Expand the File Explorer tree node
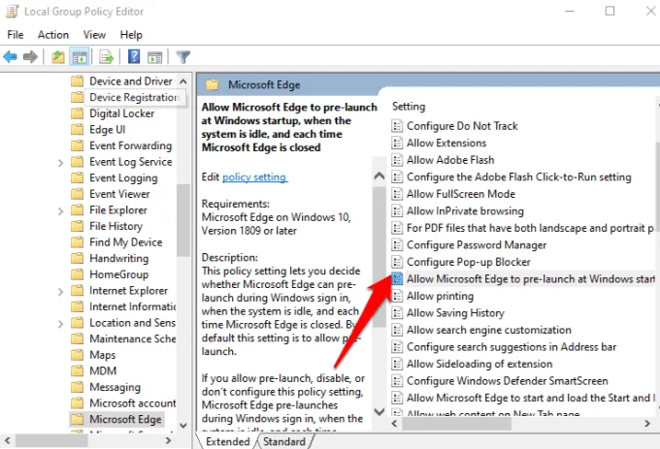 [x=61, y=210]
